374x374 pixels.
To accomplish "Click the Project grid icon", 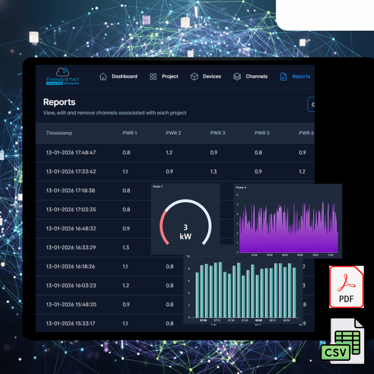I will [153, 77].
